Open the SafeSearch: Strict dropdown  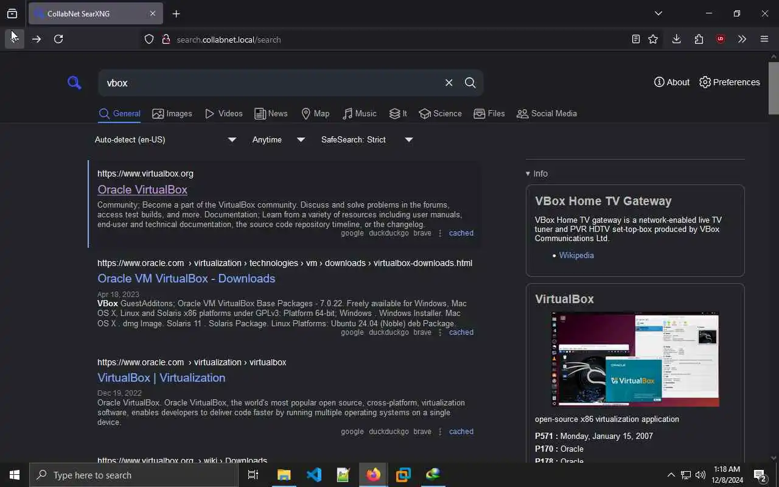[368, 139]
